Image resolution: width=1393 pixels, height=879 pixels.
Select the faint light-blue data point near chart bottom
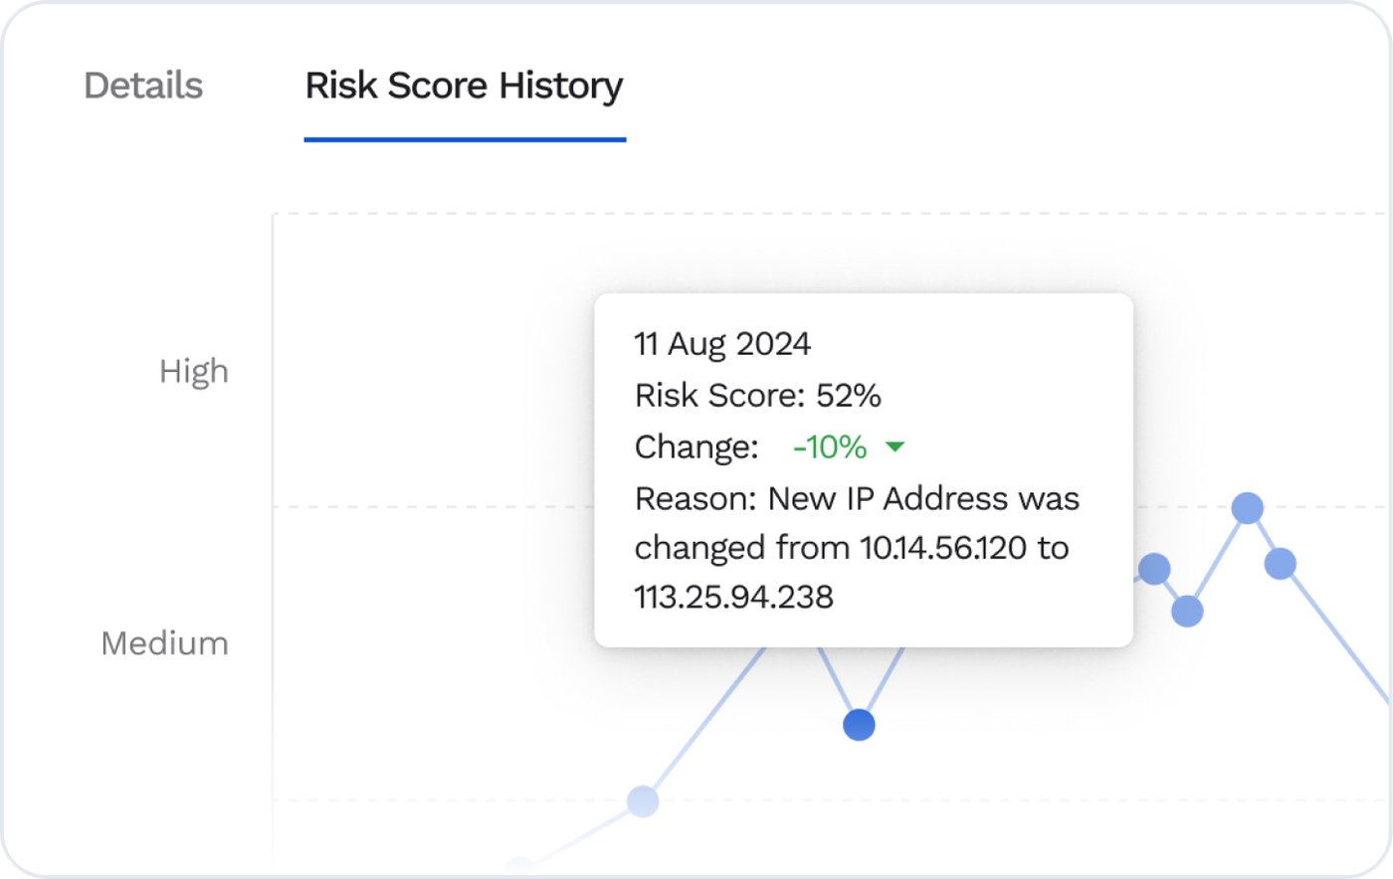(643, 800)
